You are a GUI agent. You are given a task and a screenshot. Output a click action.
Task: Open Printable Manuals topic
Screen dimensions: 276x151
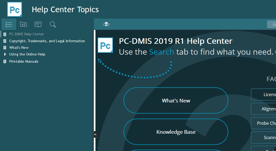coord(24,61)
